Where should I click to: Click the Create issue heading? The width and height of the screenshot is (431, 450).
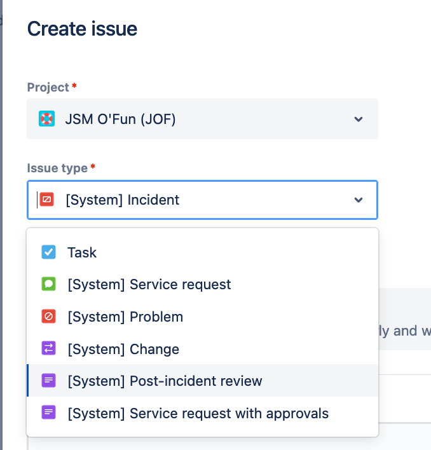[x=82, y=29]
